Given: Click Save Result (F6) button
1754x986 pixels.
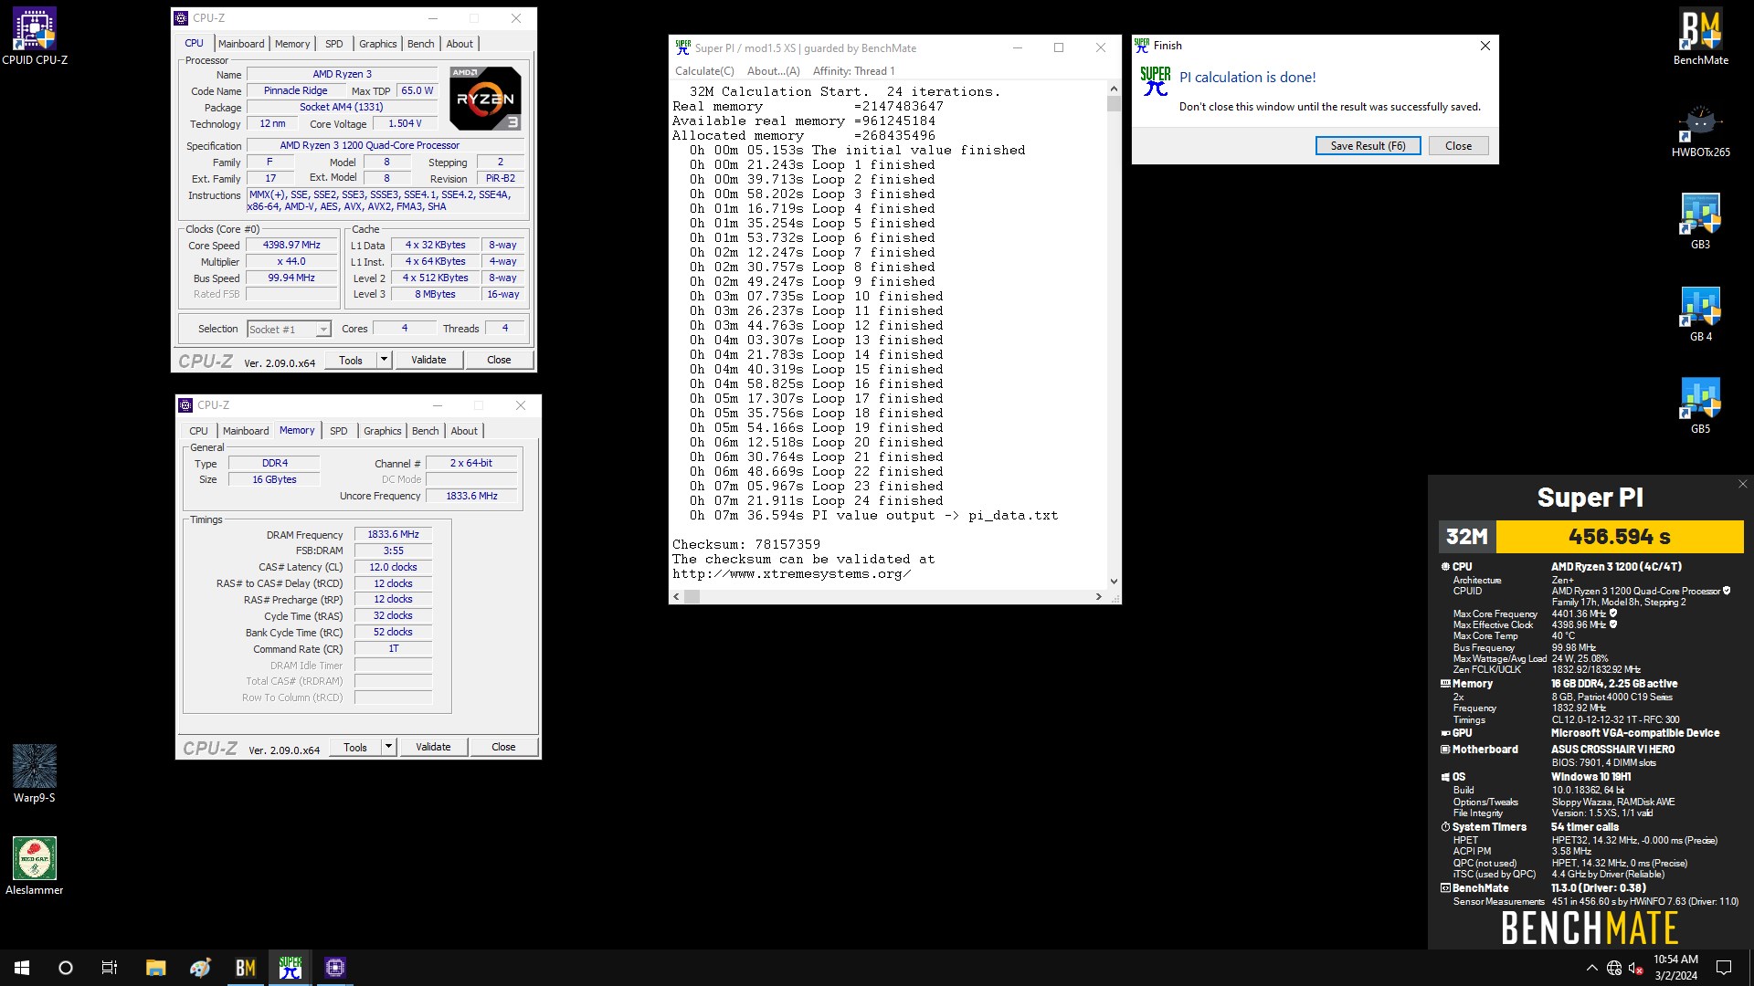Looking at the screenshot, I should 1368,146.
